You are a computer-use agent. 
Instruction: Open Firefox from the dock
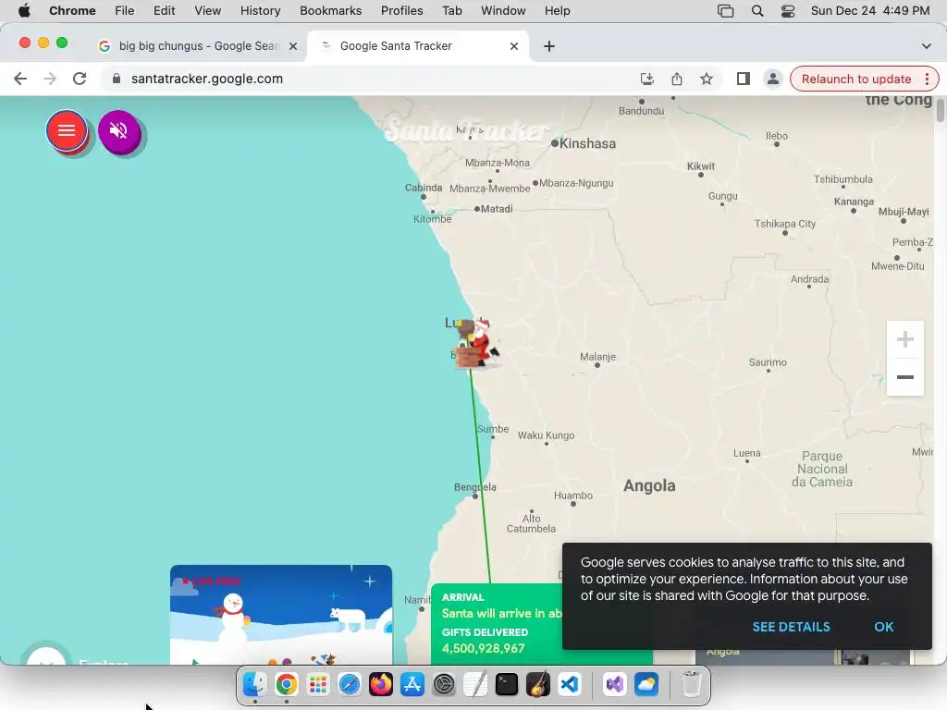coord(380,685)
